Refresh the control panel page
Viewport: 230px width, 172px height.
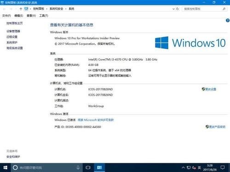pos(178,9)
